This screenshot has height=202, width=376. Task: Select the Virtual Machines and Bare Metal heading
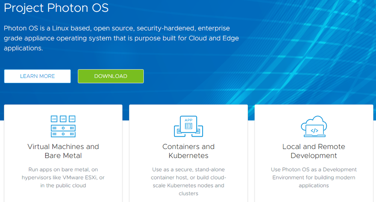[63, 151]
